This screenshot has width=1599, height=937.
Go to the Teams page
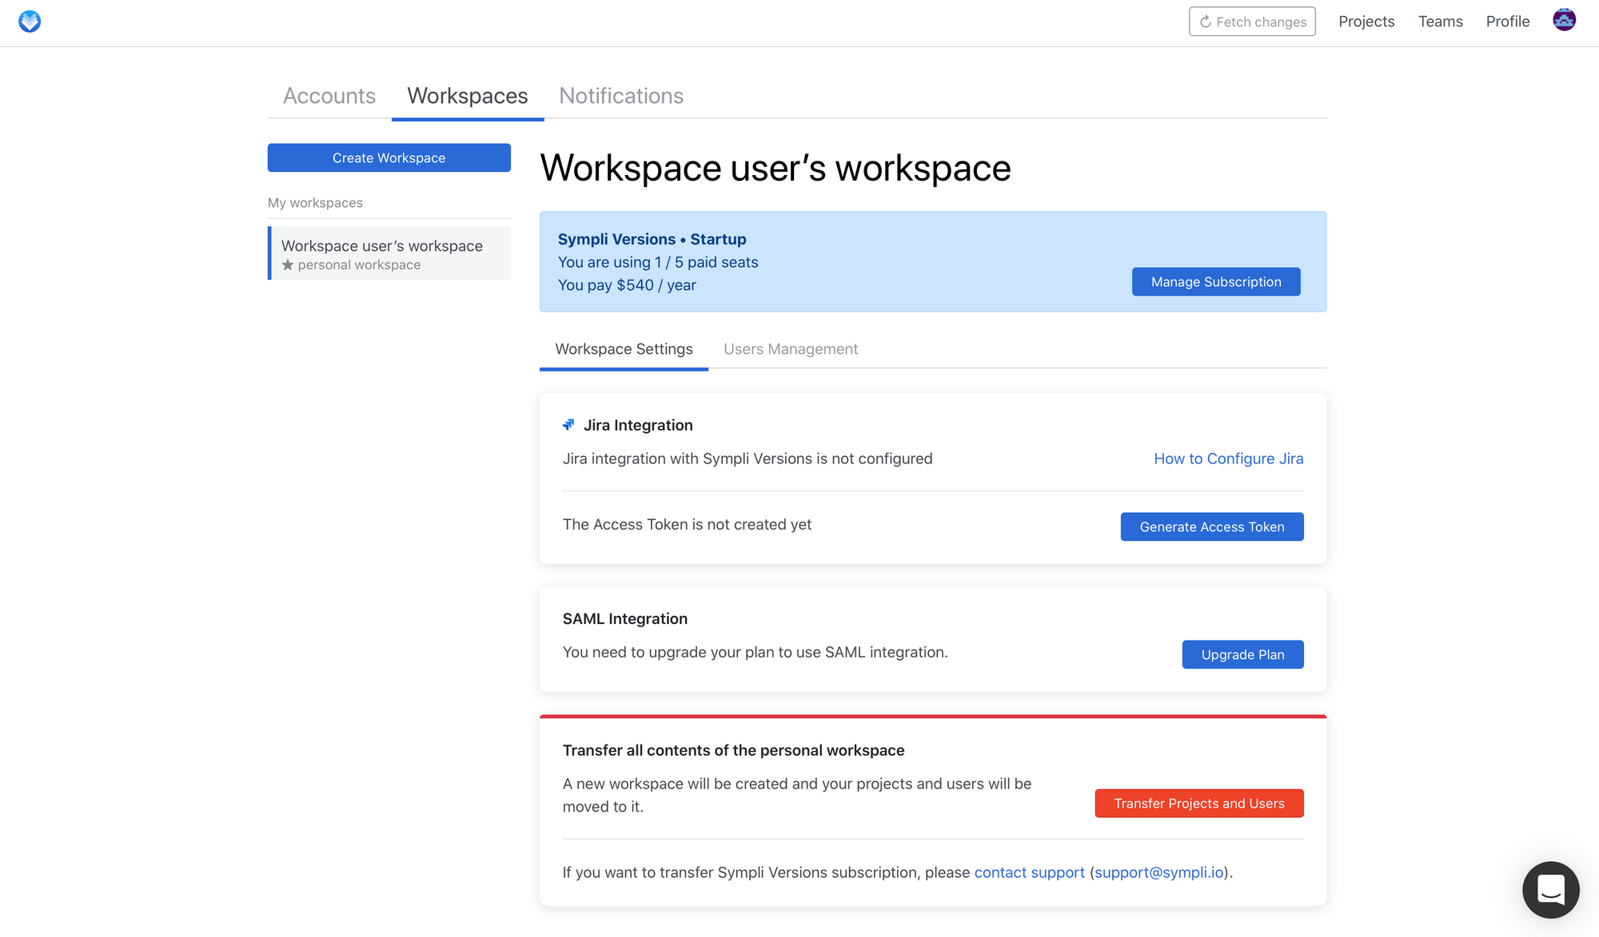click(1440, 22)
